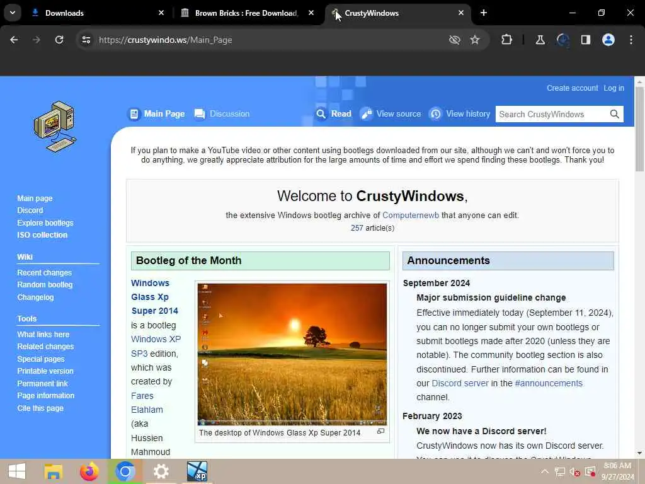The height and width of the screenshot is (484, 645).
Task: Open the #announcements channel link
Action: click(x=549, y=383)
